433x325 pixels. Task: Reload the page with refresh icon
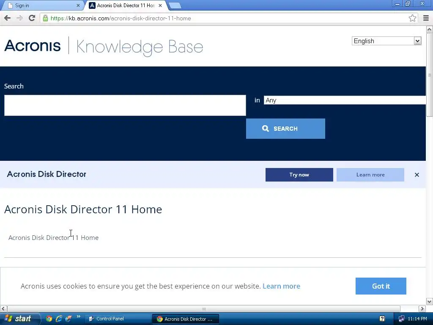(32, 18)
